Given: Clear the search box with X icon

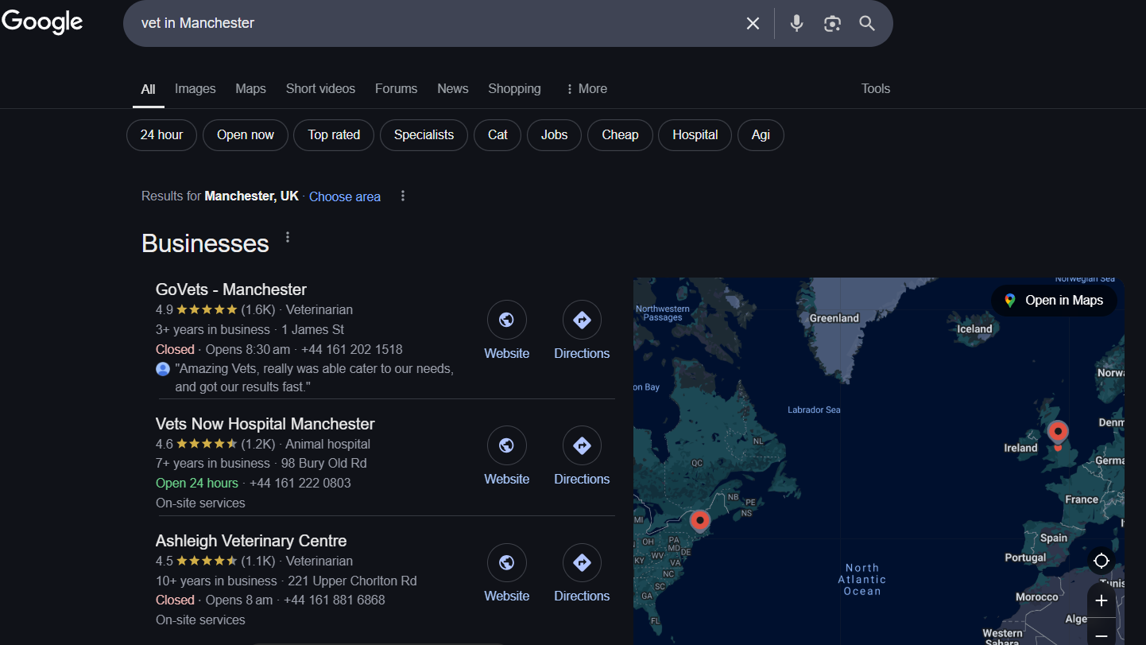Looking at the screenshot, I should (753, 23).
